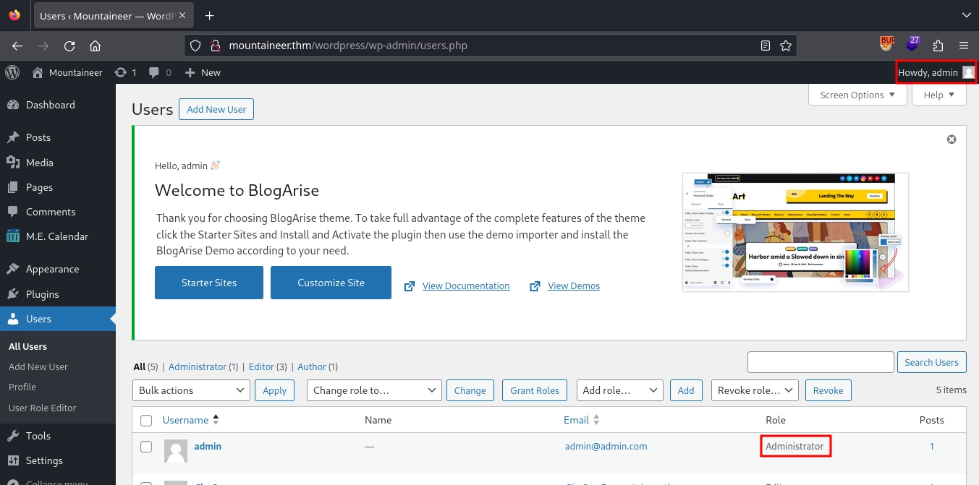Open the updates icon in admin bar
The height and width of the screenshot is (485, 979).
tap(125, 72)
